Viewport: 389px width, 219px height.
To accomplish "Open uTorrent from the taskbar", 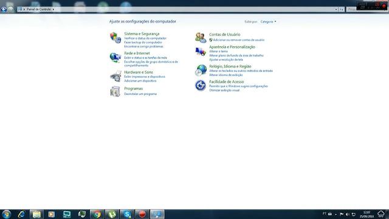I will 112,214.
